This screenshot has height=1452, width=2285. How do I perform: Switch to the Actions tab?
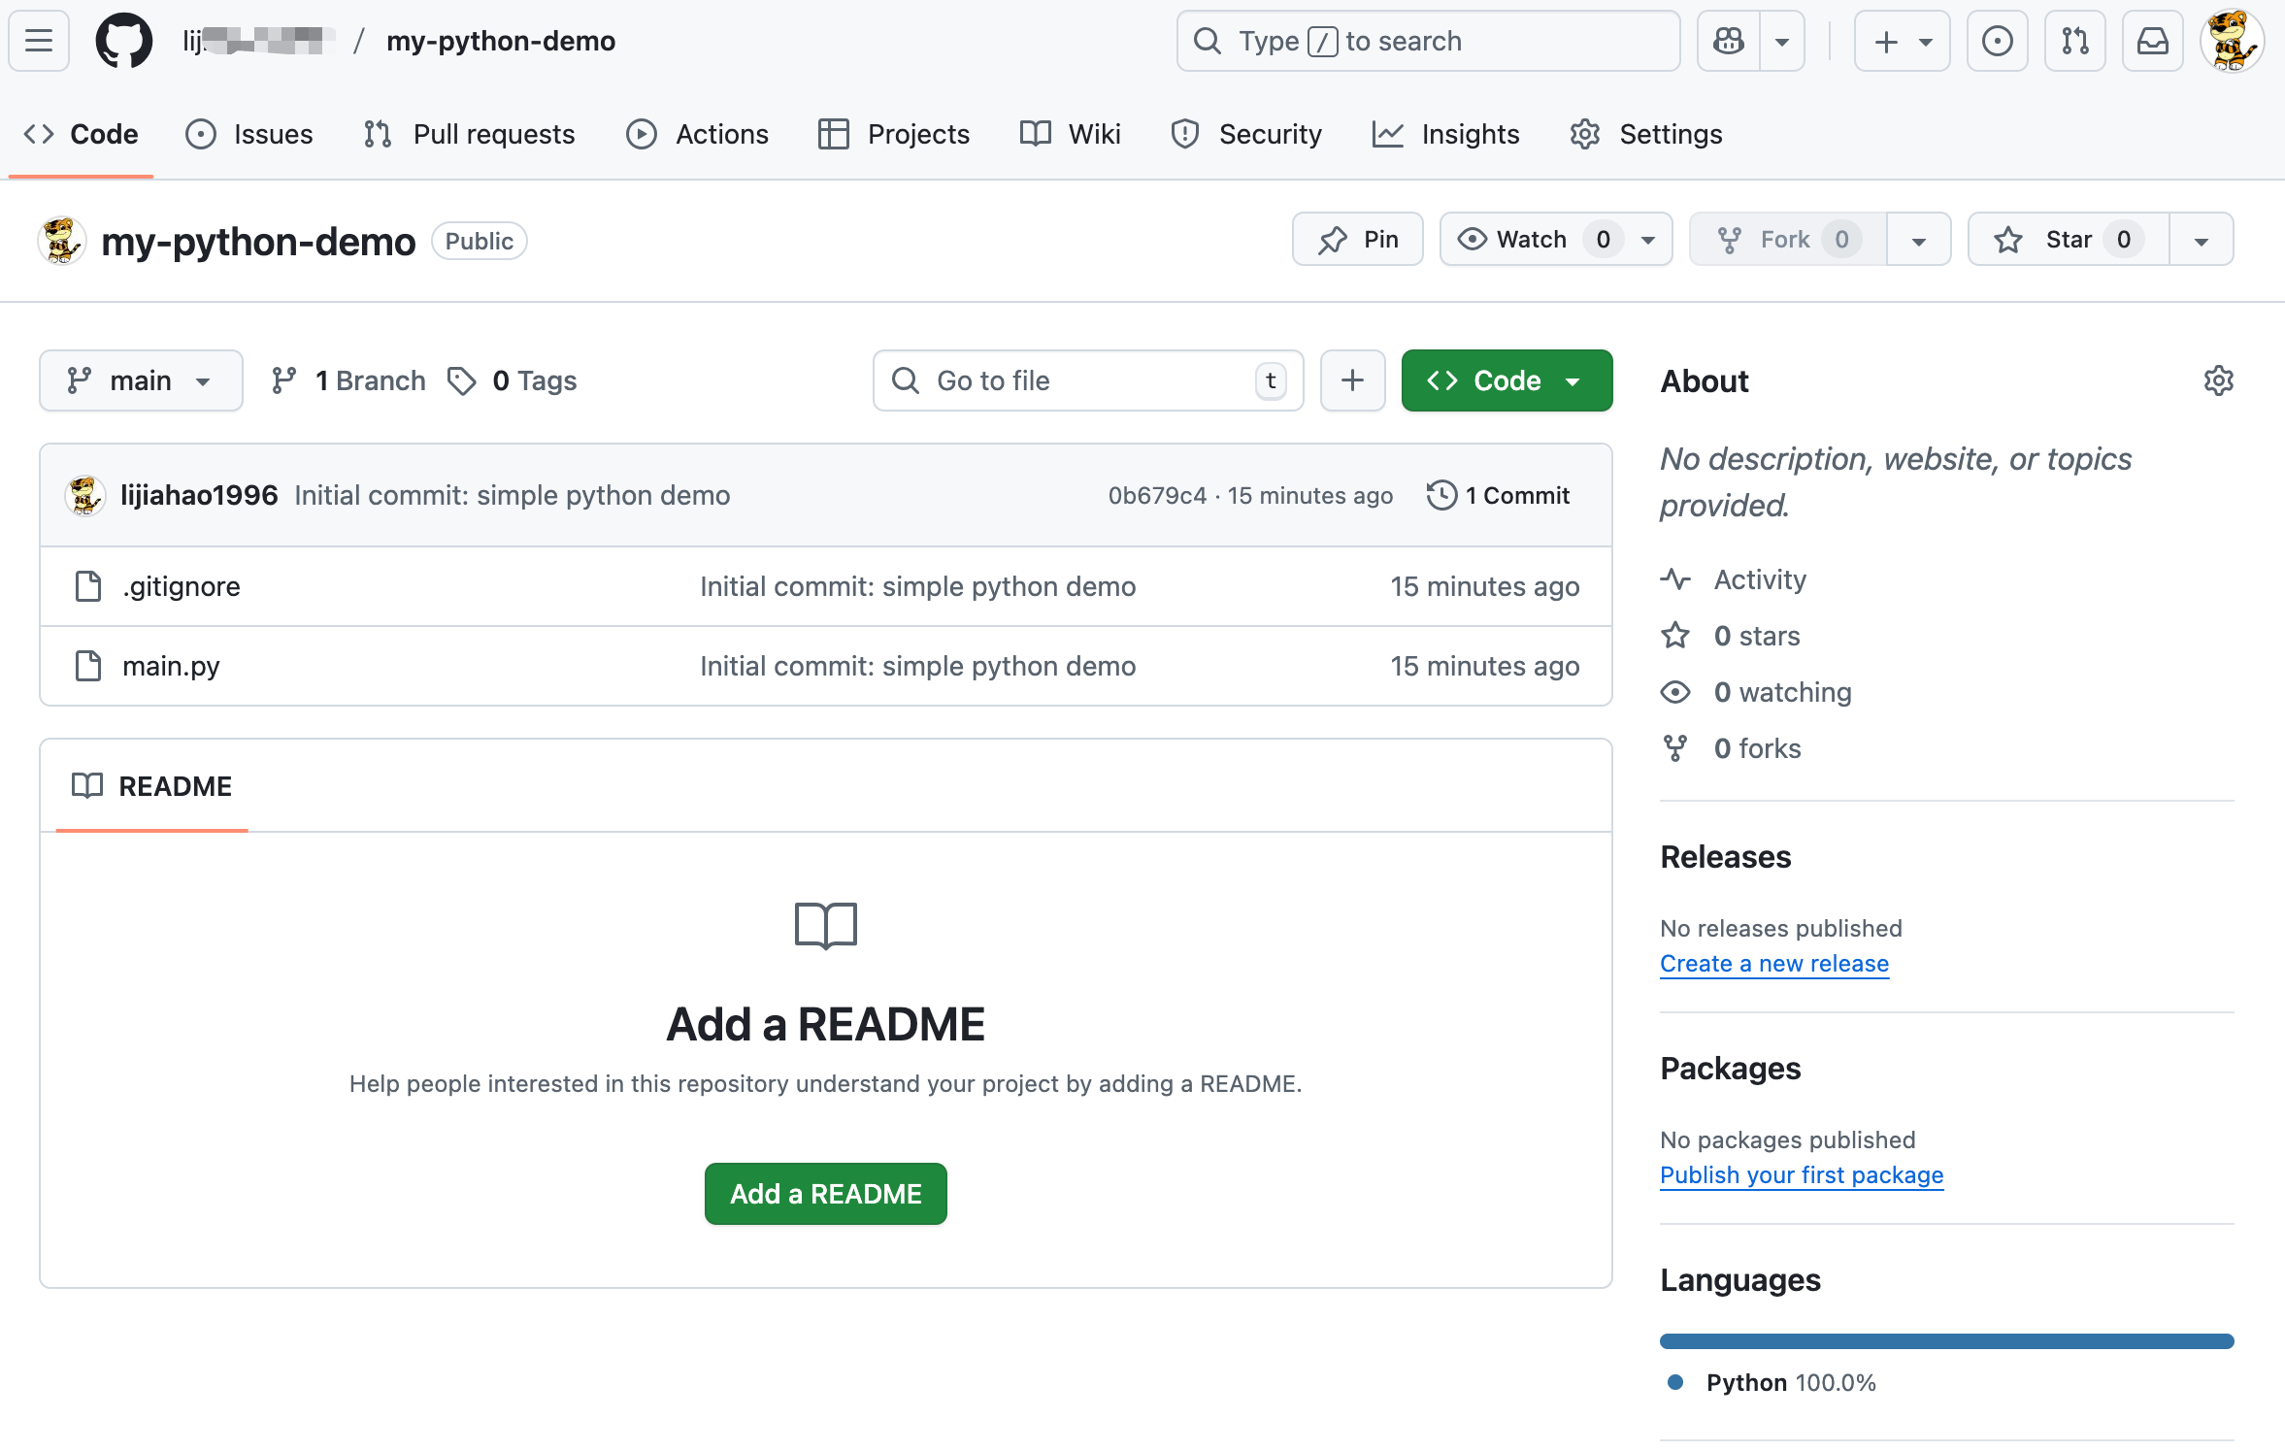(698, 134)
